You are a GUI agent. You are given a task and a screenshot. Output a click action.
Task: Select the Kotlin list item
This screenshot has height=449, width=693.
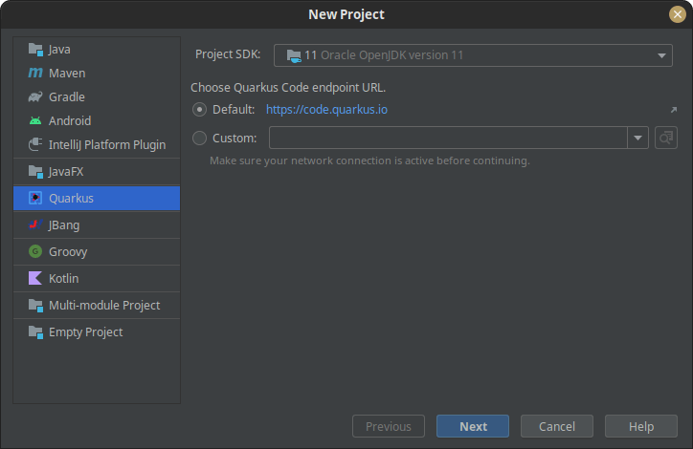(x=97, y=278)
